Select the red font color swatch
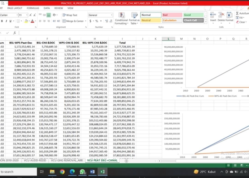Screen dimensions: 249x178 (x=33, y=21)
